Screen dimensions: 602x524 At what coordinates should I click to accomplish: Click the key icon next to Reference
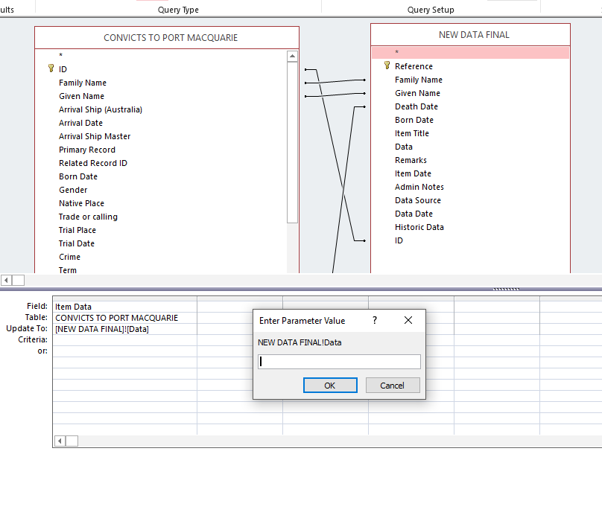(387, 65)
